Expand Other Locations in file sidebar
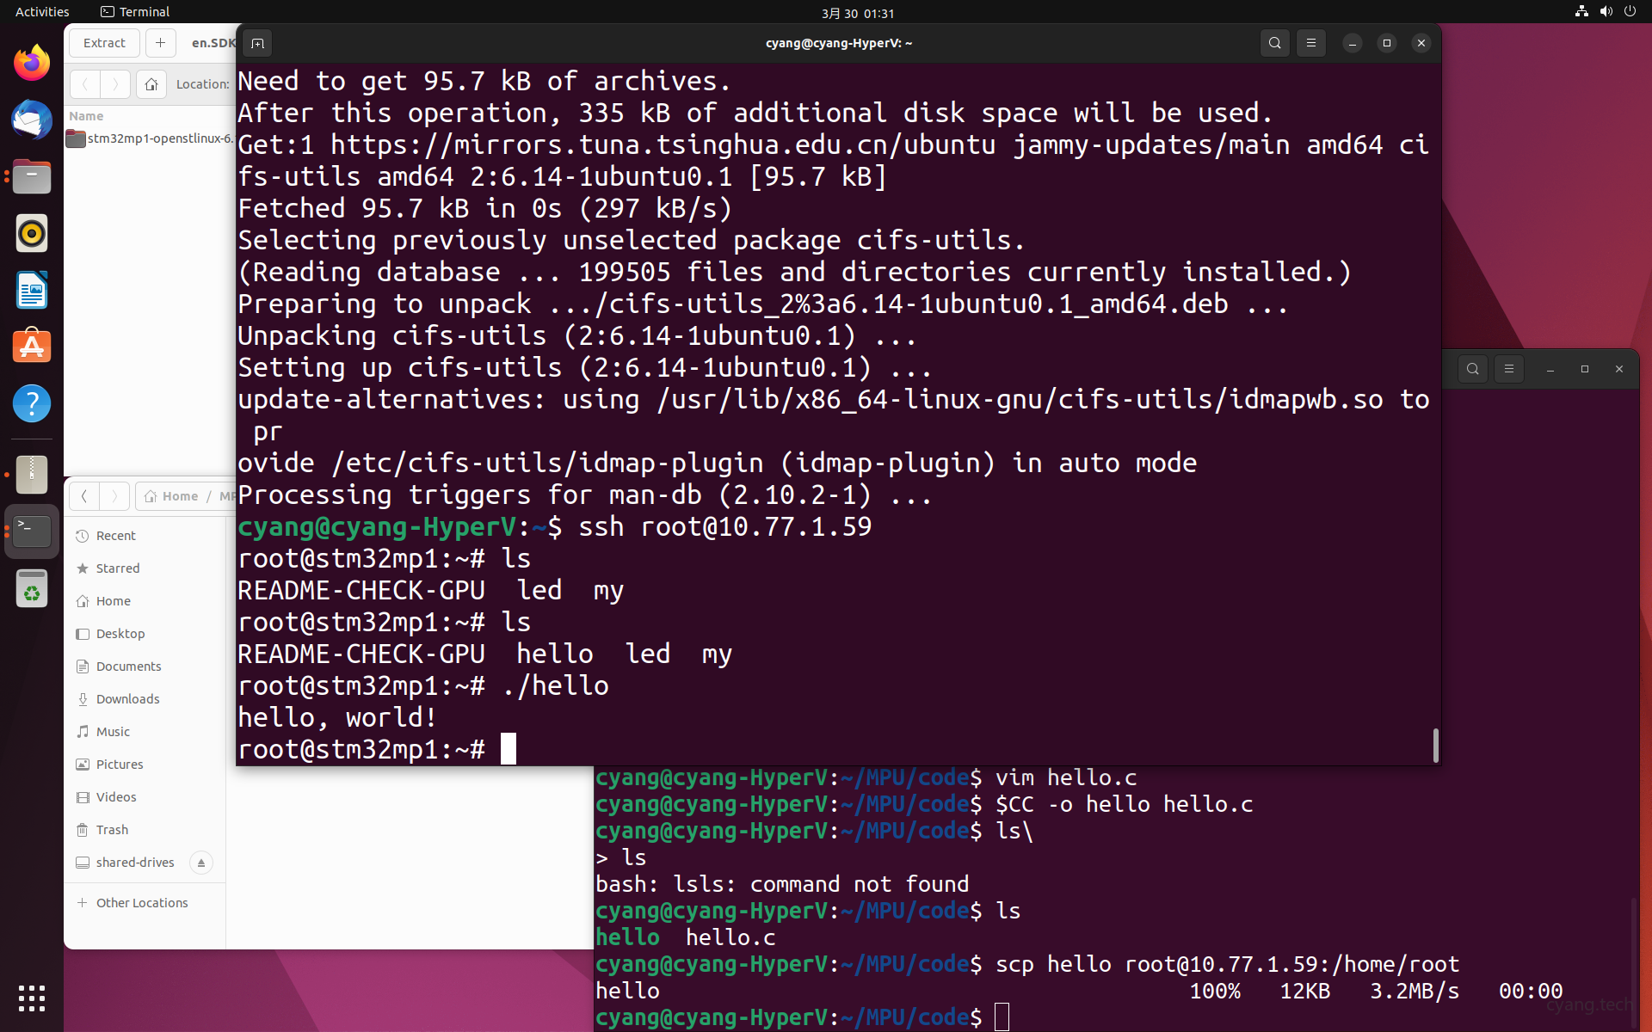 click(141, 903)
